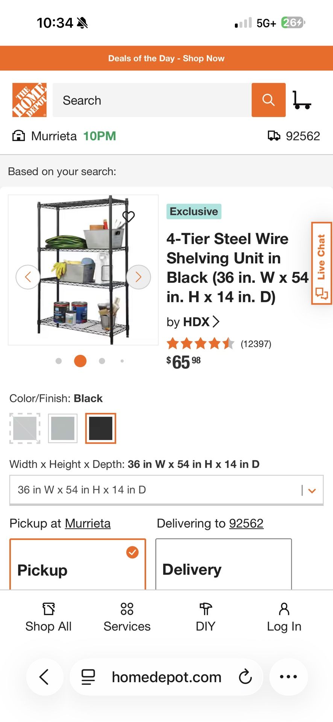Open Deals of the Day banner

pos(166,58)
